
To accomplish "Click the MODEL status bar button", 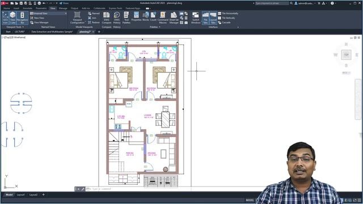I will (250, 200).
